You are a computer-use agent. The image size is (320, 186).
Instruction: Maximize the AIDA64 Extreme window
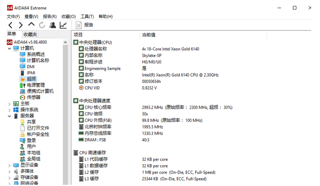[x=294, y=8]
